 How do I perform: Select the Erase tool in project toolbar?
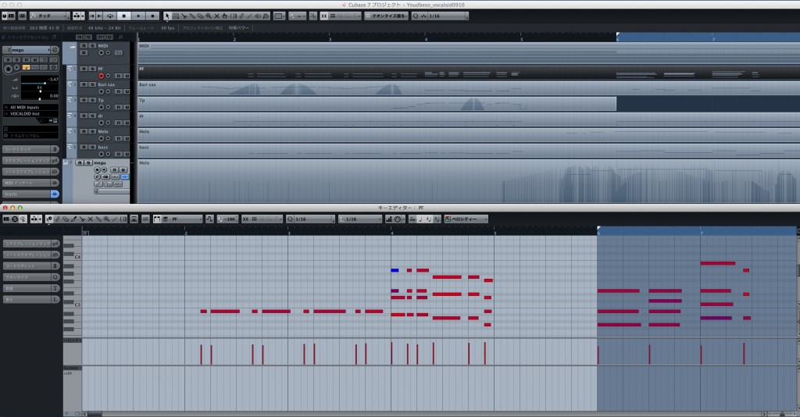tap(201, 16)
